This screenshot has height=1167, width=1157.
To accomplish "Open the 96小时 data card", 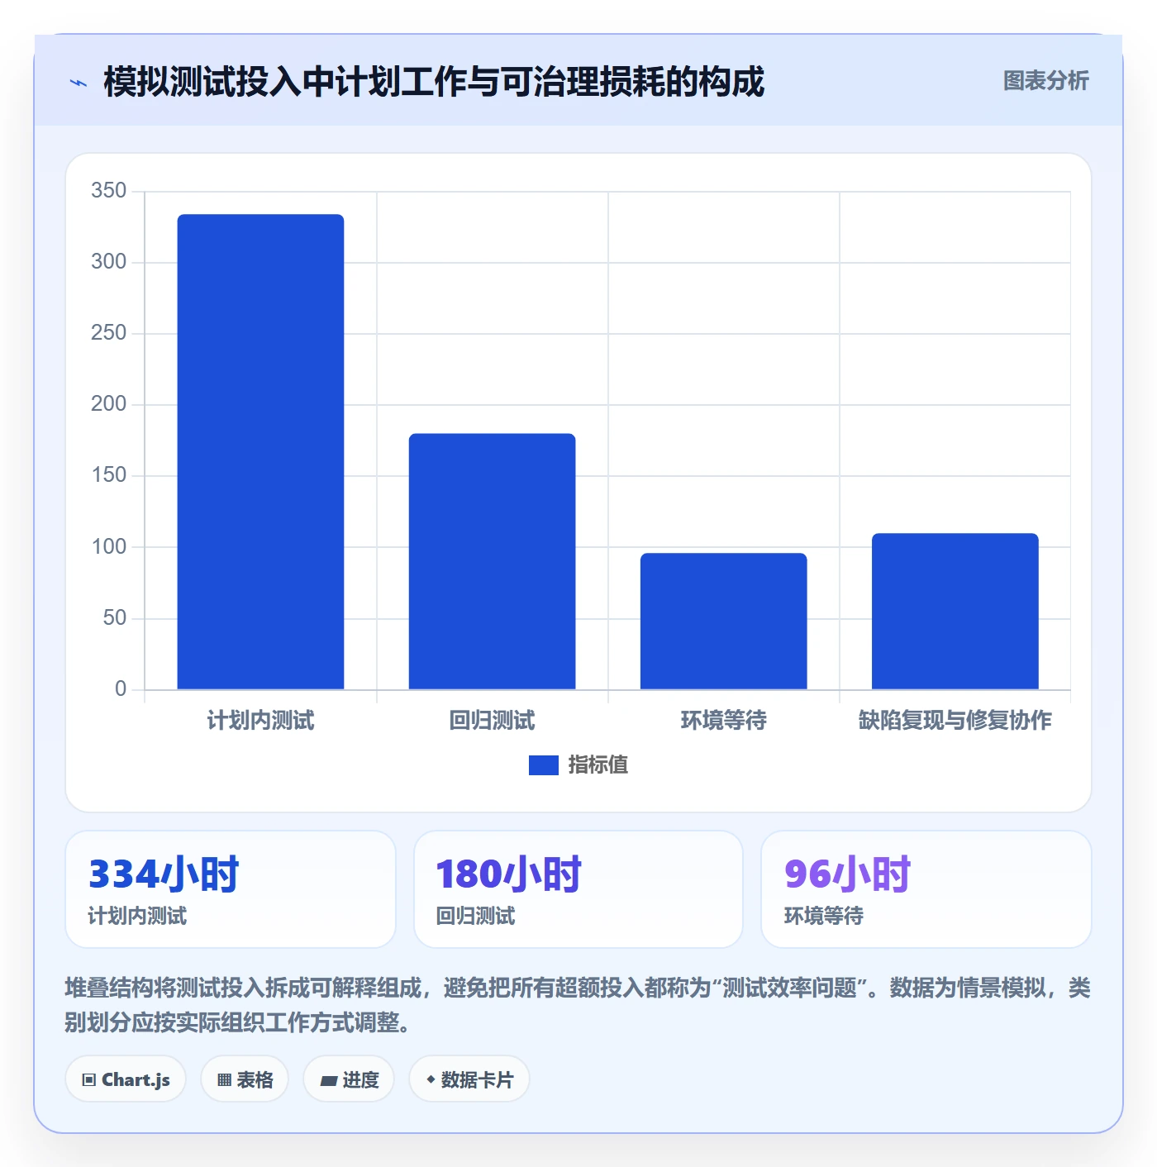I will point(926,889).
